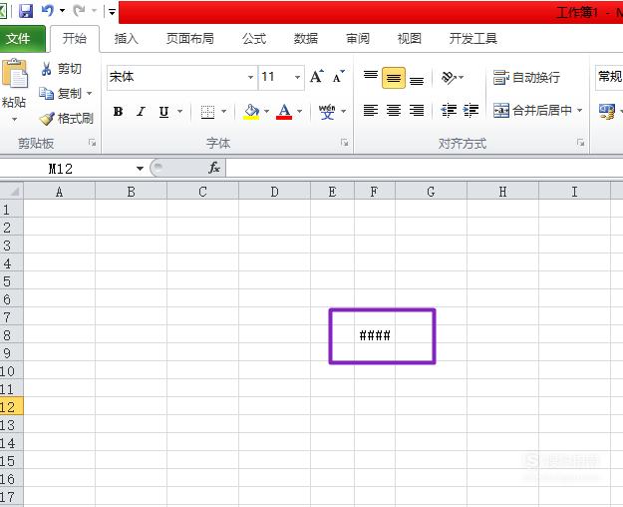Expand the underline style arrow
This screenshot has height=507, width=623.
click(180, 112)
